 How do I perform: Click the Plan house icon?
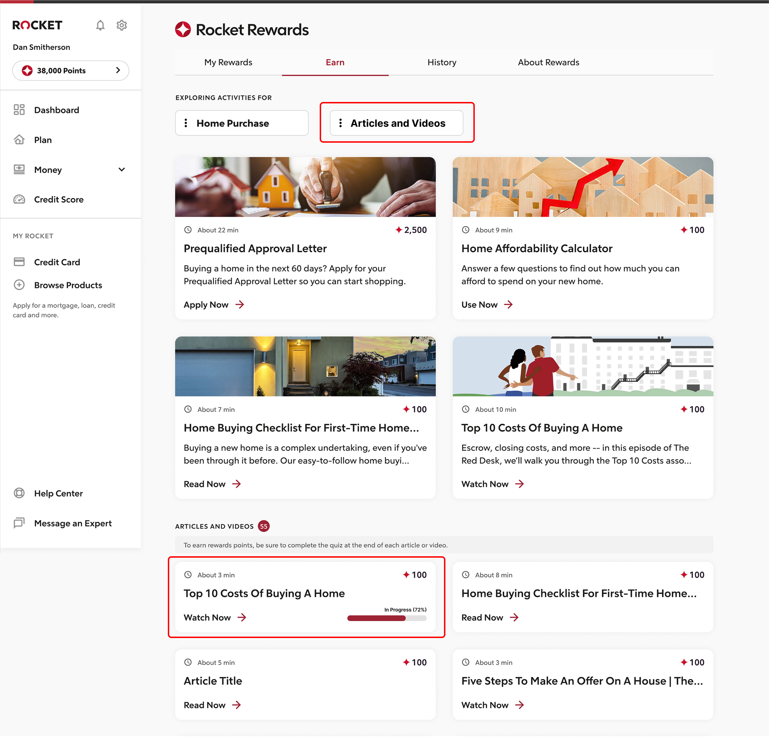pyautogui.click(x=19, y=140)
